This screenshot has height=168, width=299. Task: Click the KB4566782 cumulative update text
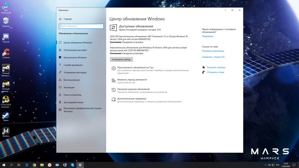(x=148, y=49)
